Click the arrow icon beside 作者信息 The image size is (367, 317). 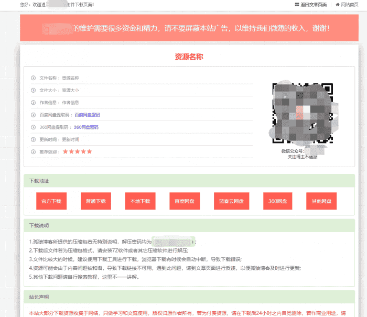[34, 102]
